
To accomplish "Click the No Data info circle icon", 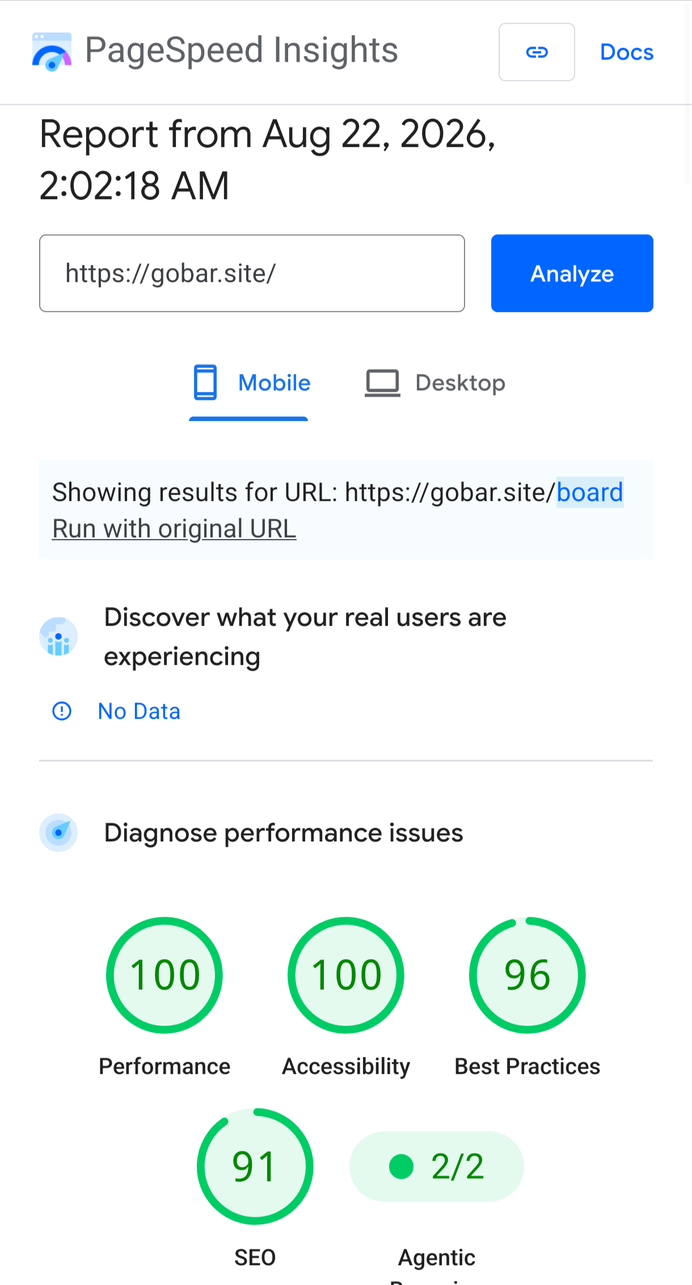I will [62, 711].
